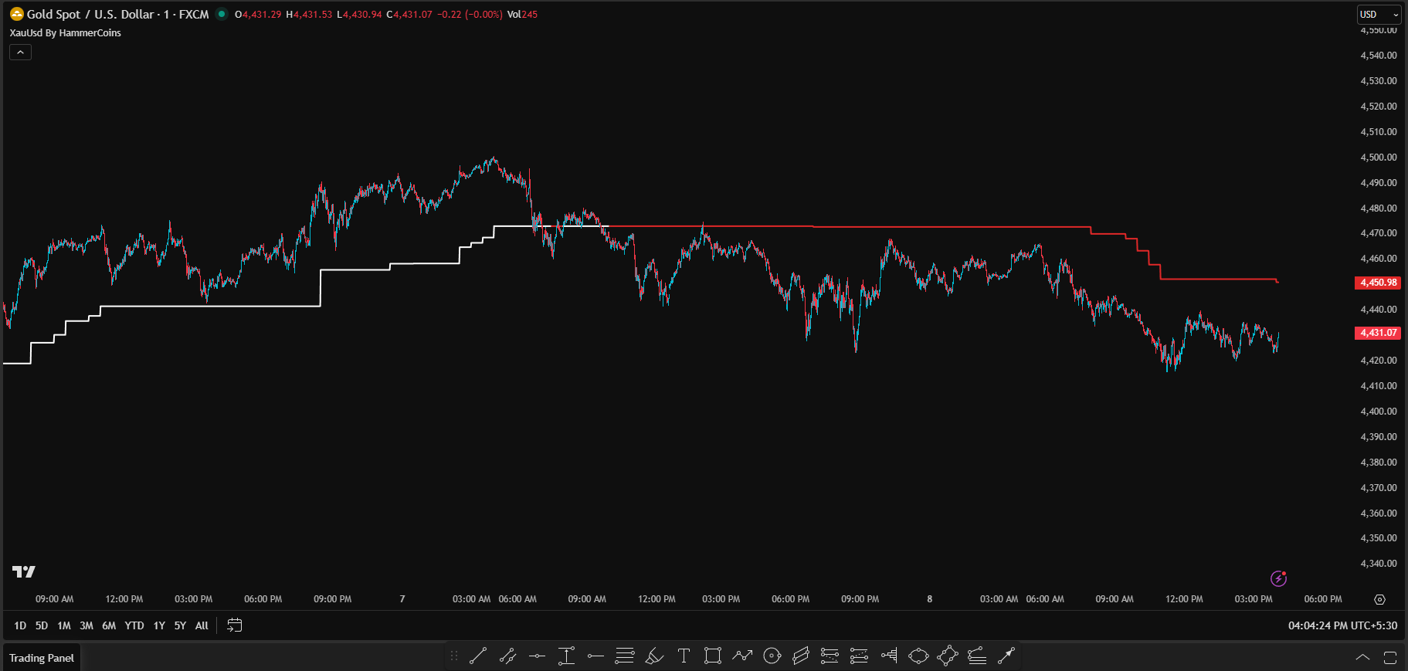
Task: Select the Path zigzag arrow tool
Action: click(742, 656)
